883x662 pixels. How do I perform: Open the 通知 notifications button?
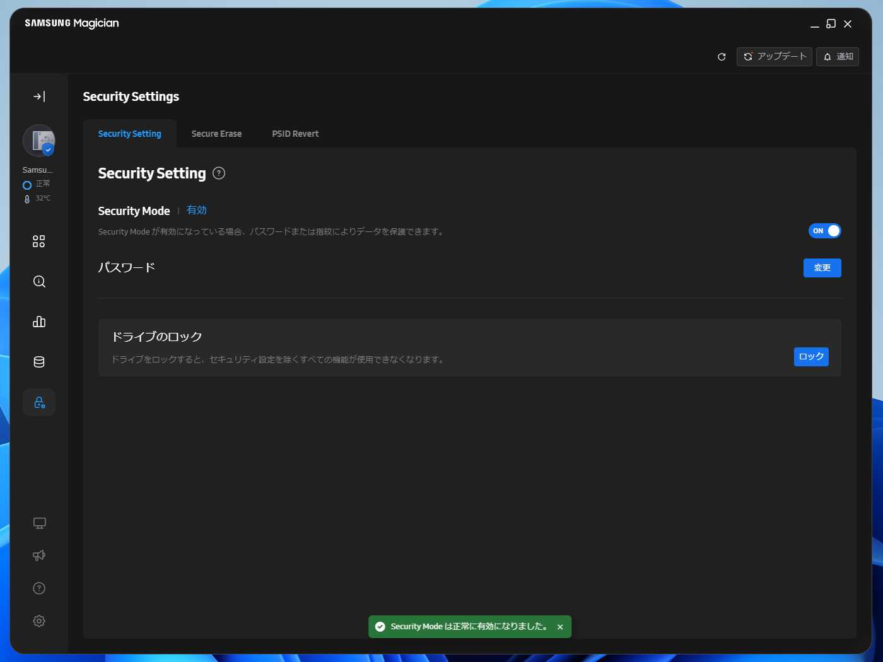(x=838, y=57)
